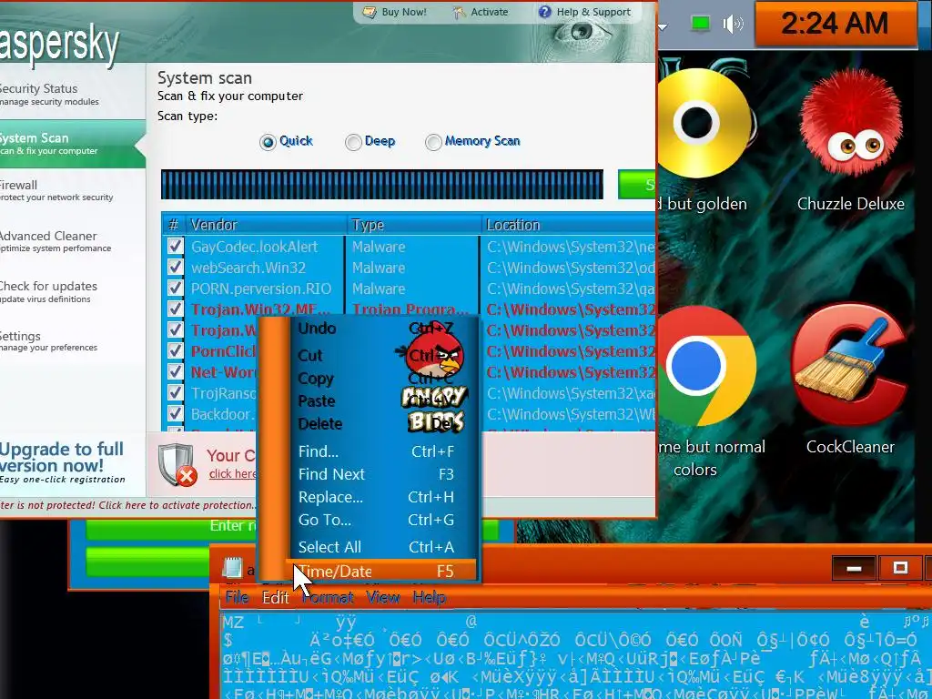Viewport: 932px width, 699px height.
Task: Open System Scan in Kaspersky sidebar
Action: [x=71, y=144]
